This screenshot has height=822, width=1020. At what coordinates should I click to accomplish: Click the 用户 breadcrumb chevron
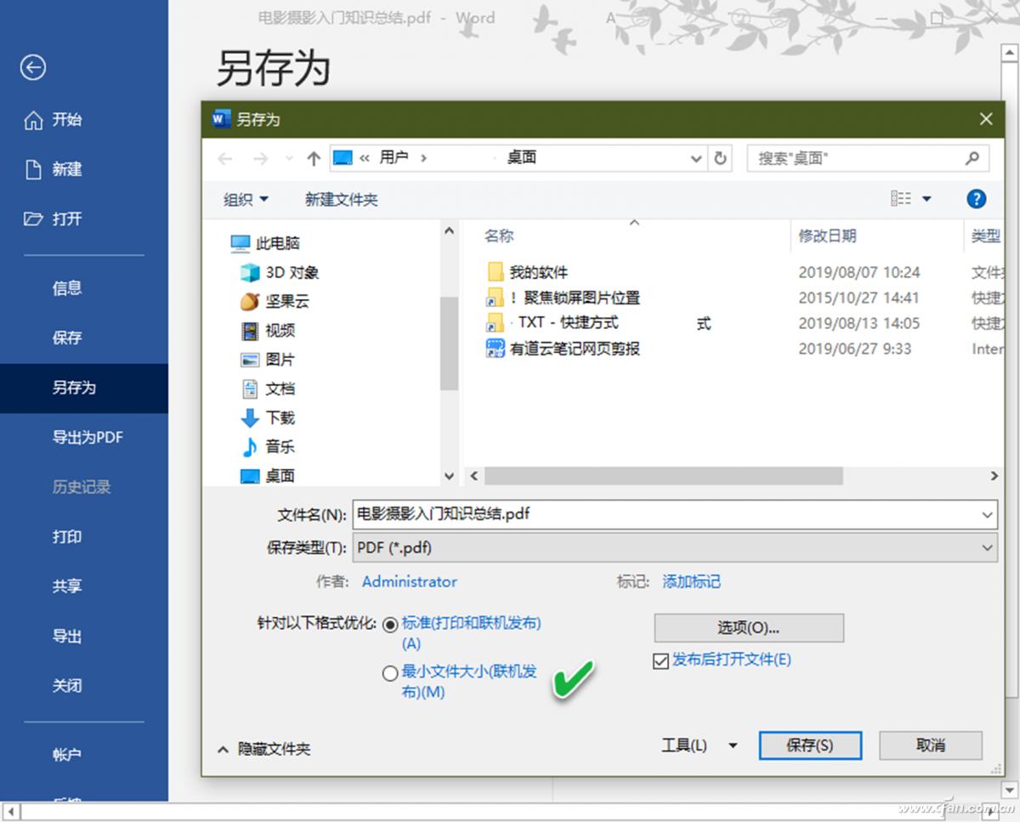(x=423, y=158)
